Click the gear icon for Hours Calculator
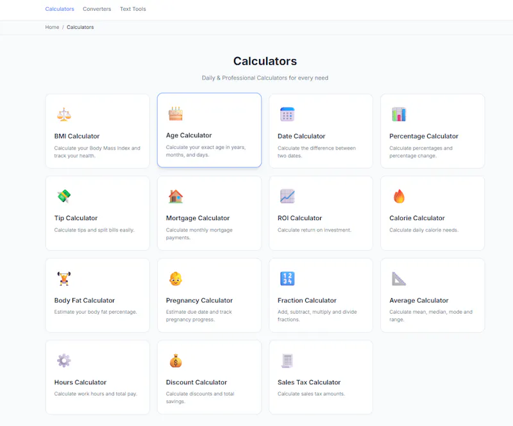The height and width of the screenshot is (426, 513). pos(63,361)
